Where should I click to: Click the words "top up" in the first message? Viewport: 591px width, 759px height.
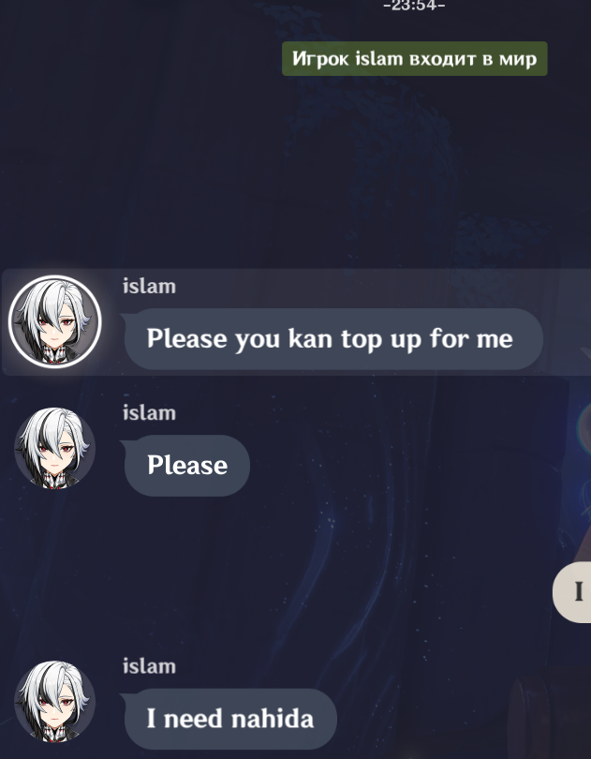382,339
